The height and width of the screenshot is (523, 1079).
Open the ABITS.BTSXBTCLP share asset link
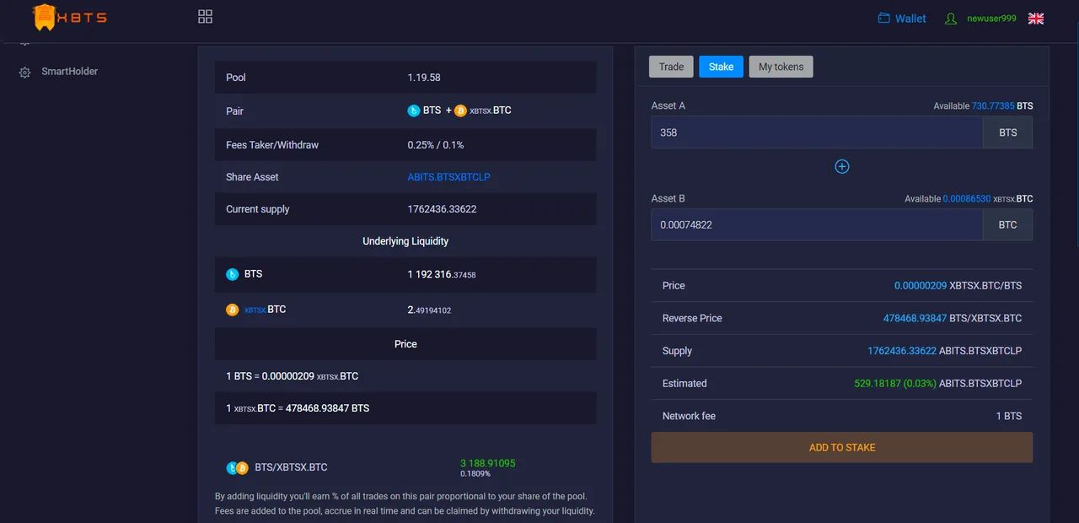click(x=448, y=177)
